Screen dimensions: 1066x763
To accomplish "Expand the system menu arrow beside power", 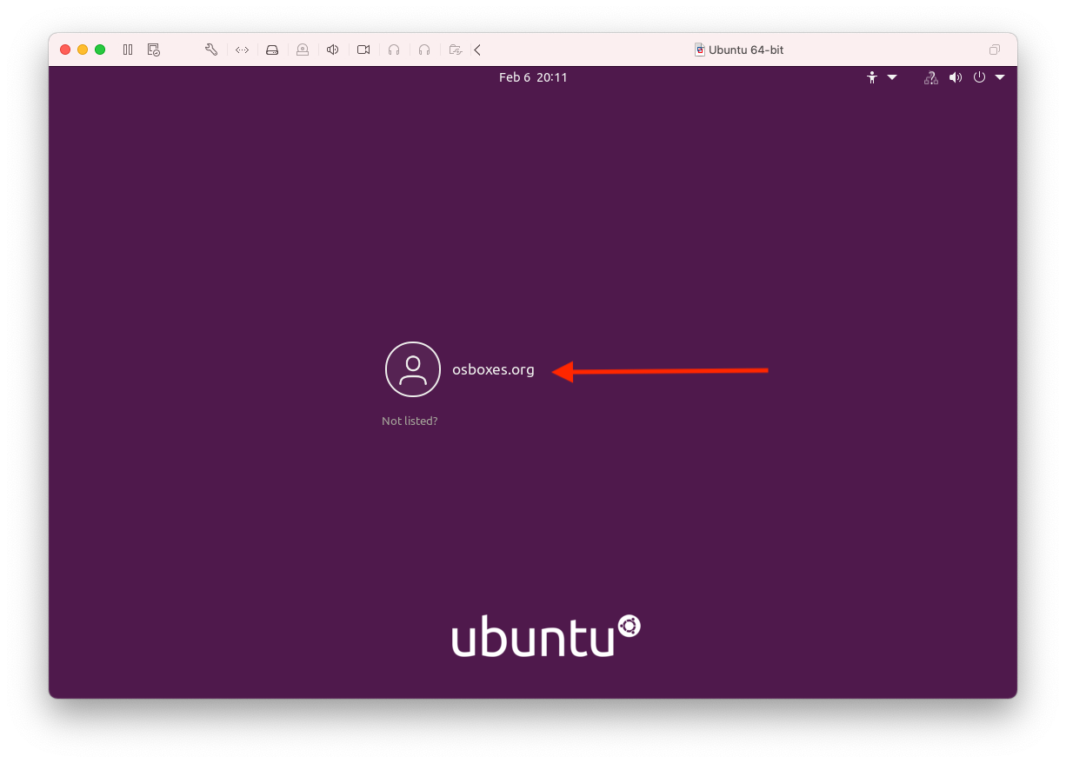I will pyautogui.click(x=1000, y=77).
